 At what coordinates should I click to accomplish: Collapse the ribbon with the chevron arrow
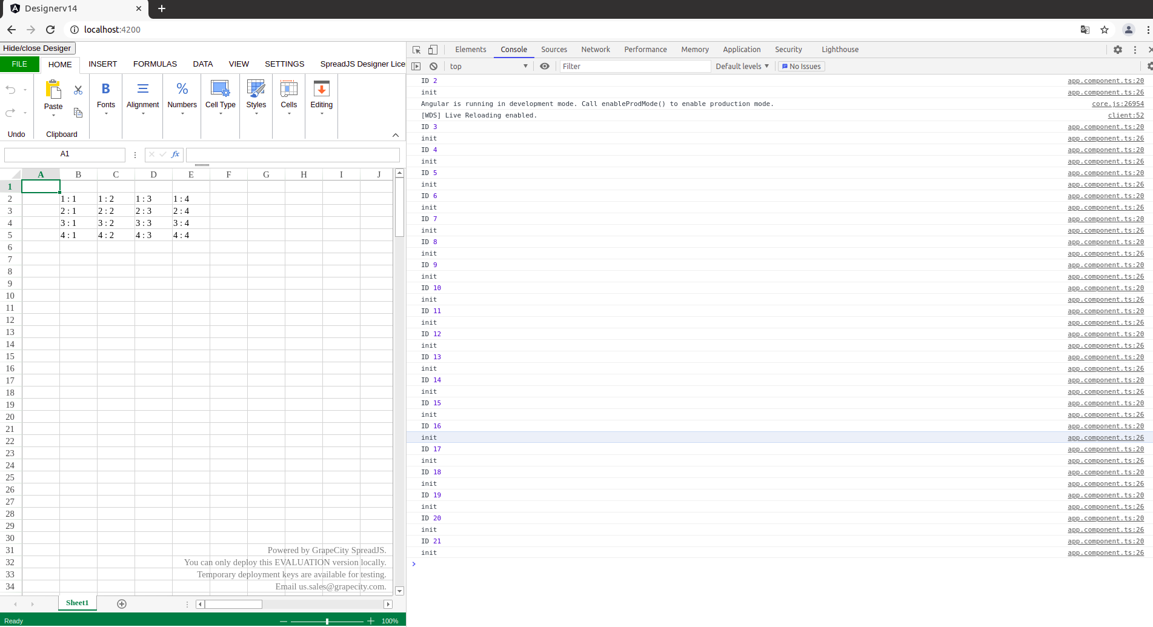point(396,134)
